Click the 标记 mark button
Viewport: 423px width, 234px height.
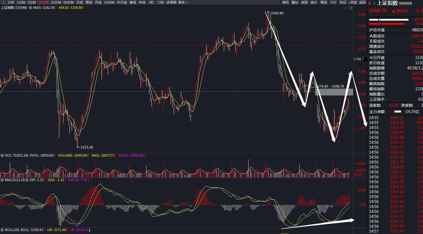(x=343, y=2)
